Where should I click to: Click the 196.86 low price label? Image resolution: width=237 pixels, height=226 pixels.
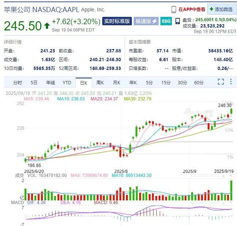click(x=34, y=166)
